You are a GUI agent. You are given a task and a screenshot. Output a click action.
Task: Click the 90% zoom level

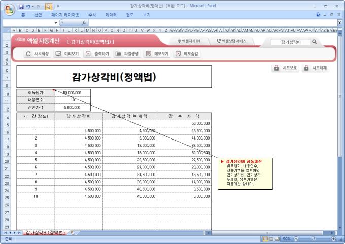point(287,239)
